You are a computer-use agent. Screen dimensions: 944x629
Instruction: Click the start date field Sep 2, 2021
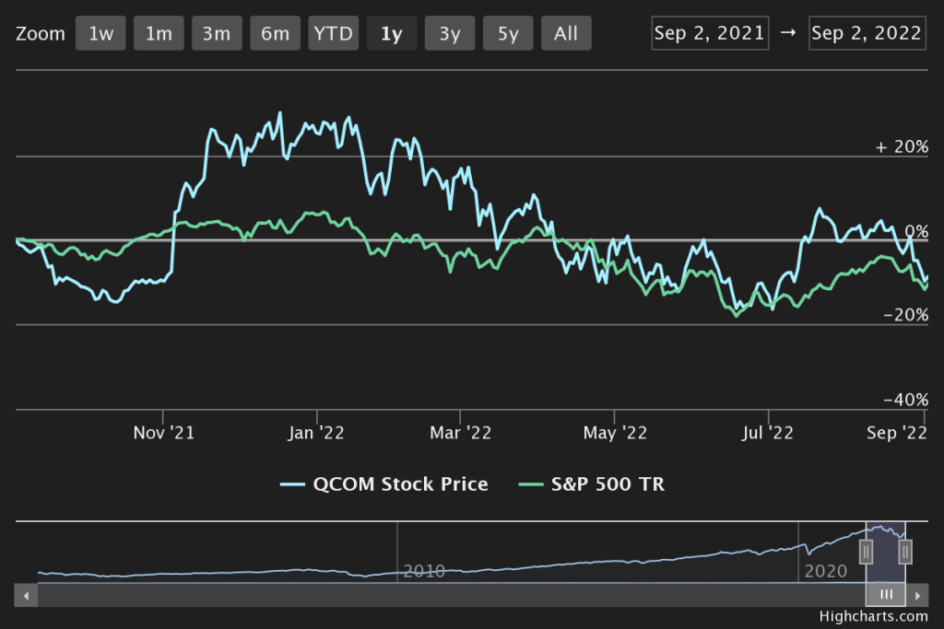coord(709,33)
